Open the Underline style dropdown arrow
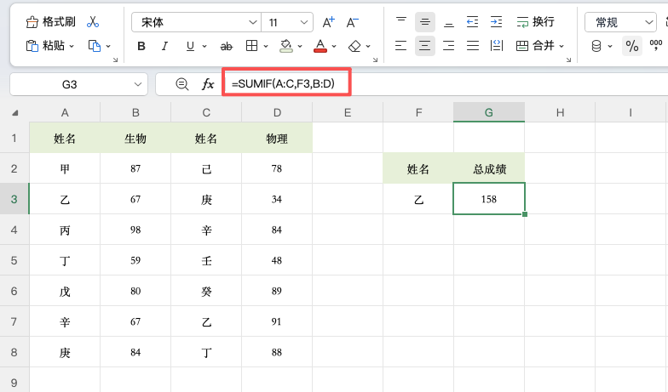The height and width of the screenshot is (392, 668). [x=204, y=46]
